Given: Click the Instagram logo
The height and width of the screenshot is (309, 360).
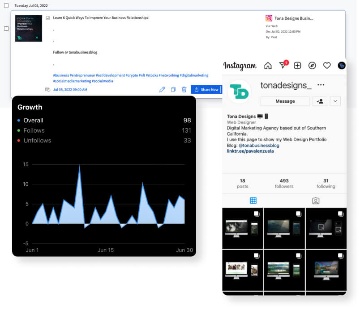Looking at the screenshot, I should 240,66.
